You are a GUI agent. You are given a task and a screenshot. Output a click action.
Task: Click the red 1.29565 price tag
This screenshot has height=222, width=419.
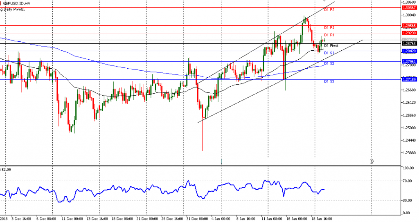pos(409,25)
